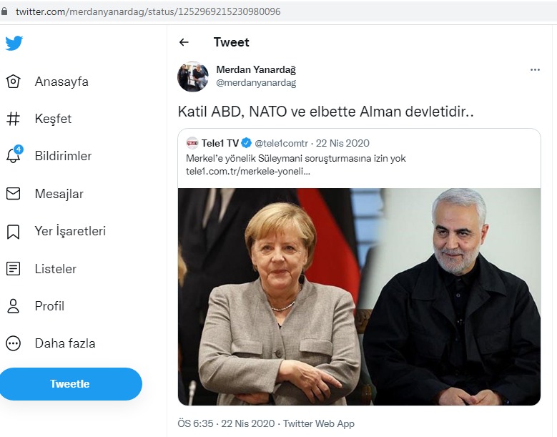Click Merdan Yanardağ's profile avatar

(x=193, y=77)
